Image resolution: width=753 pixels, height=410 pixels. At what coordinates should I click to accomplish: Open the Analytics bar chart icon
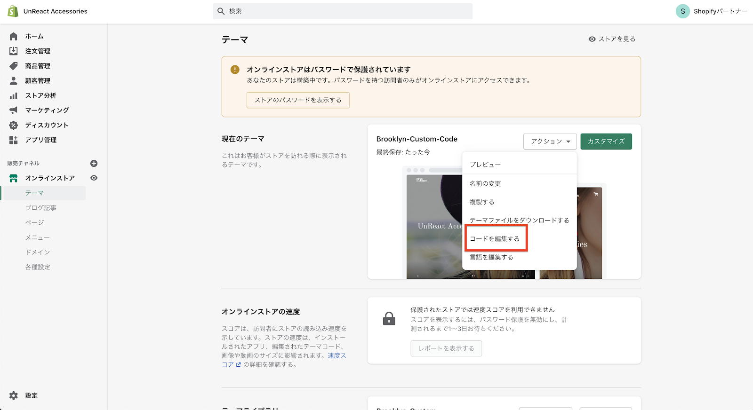point(14,95)
